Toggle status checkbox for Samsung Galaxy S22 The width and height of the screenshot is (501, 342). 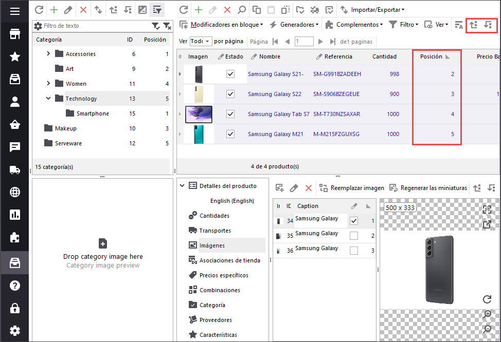(230, 94)
